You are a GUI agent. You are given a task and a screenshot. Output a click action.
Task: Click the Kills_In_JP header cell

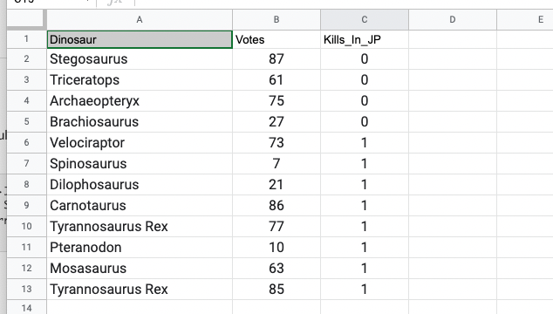point(365,39)
